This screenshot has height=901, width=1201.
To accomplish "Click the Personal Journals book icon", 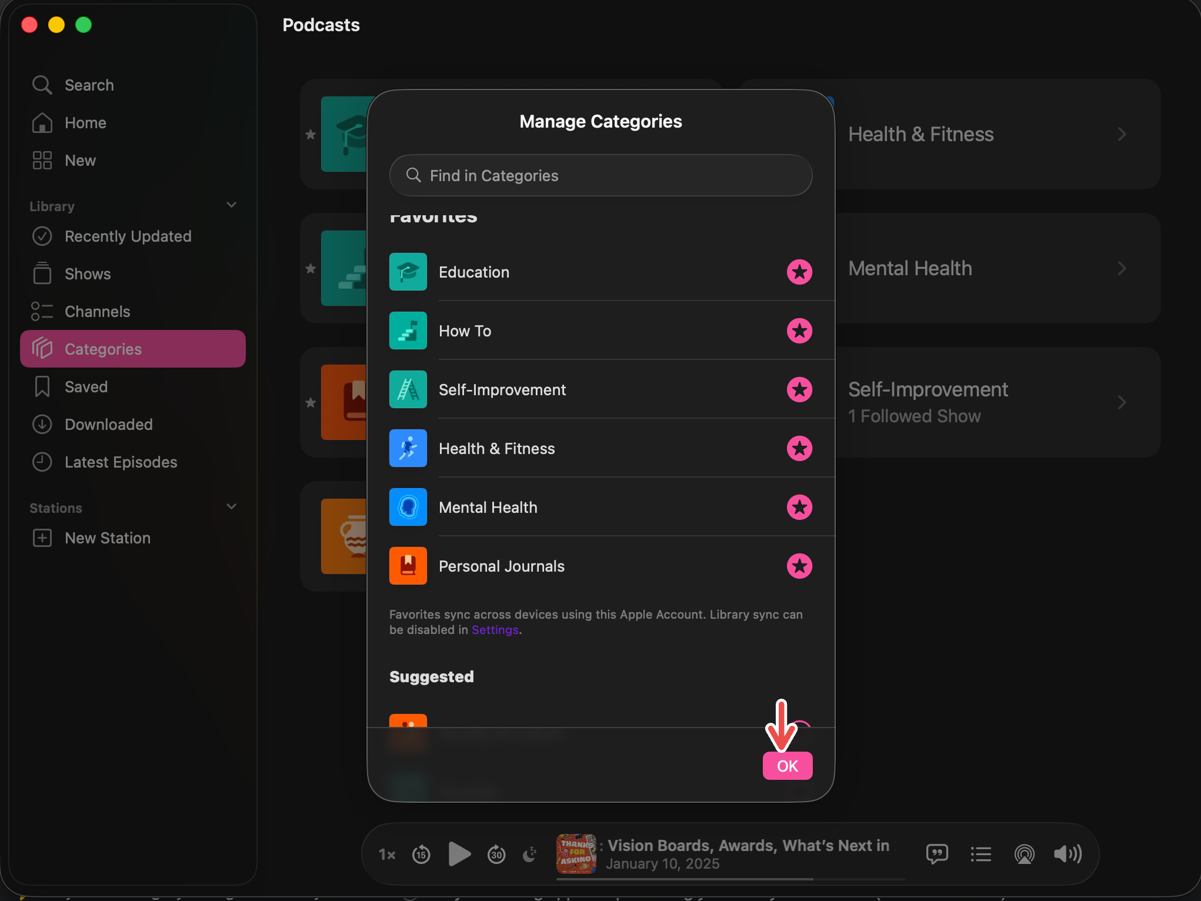I will coord(408,566).
